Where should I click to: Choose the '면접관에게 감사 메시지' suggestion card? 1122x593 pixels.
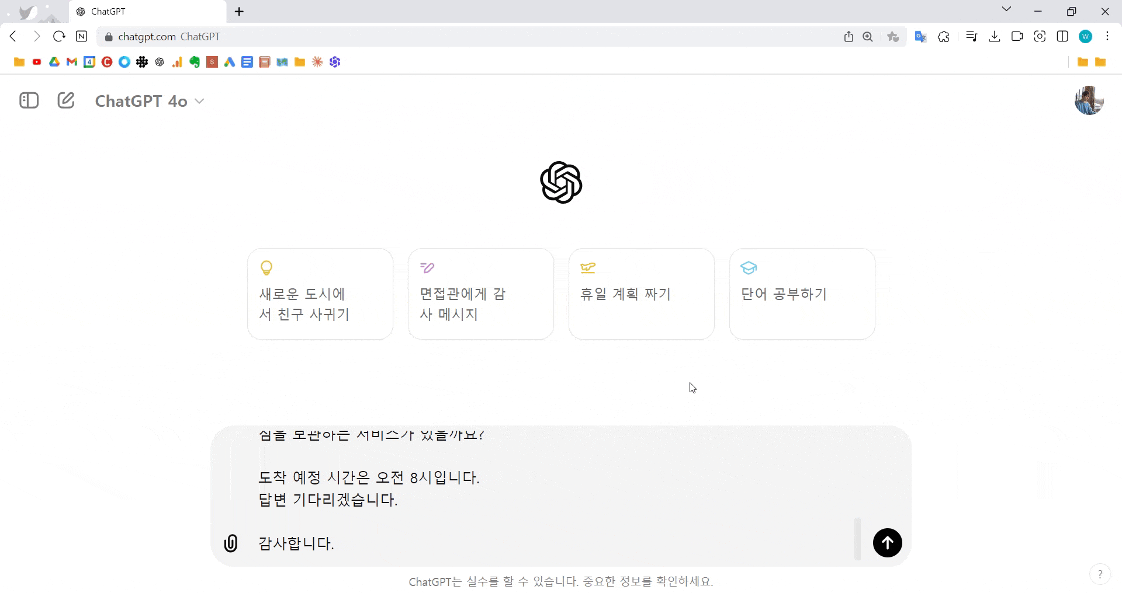pyautogui.click(x=480, y=294)
